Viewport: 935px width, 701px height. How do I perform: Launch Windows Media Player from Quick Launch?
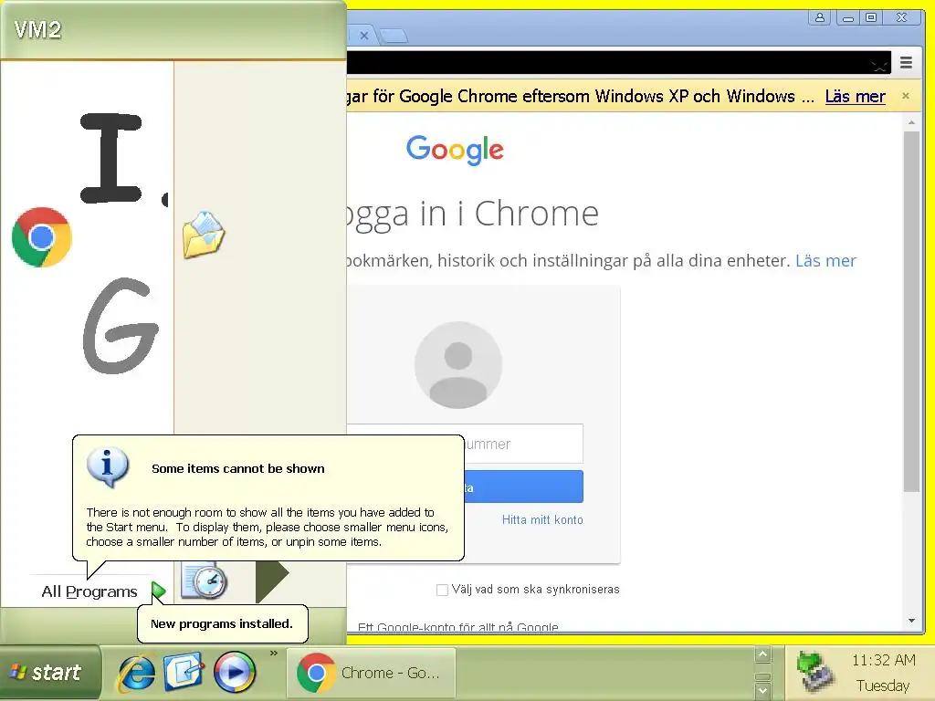[x=235, y=672]
